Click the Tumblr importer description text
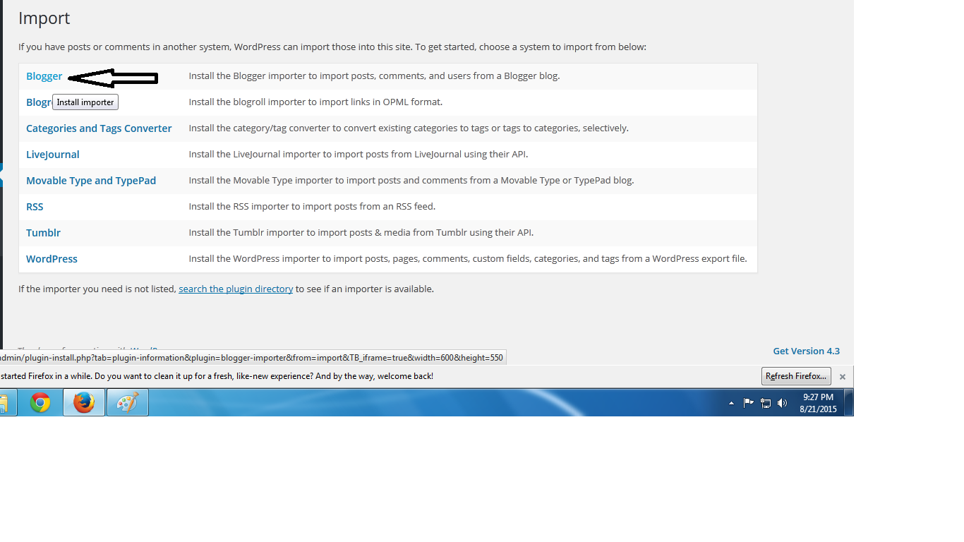 [361, 232]
